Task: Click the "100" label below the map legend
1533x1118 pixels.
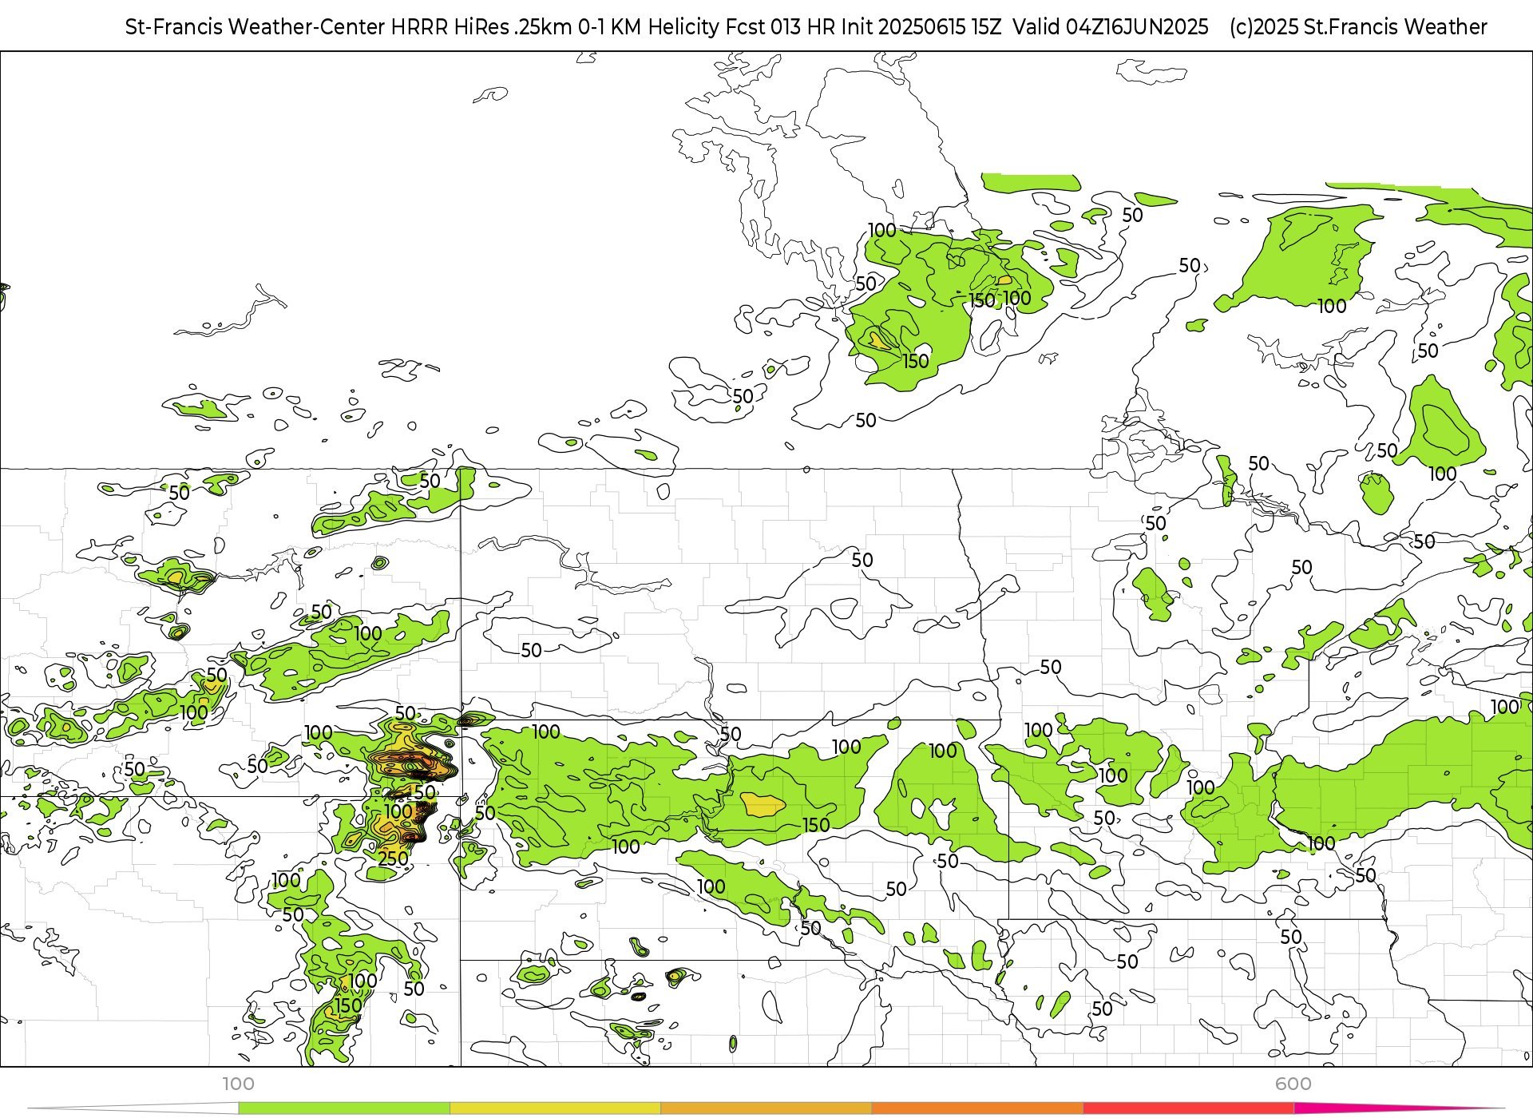Action: tap(238, 1084)
